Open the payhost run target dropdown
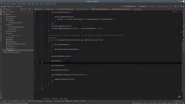 tap(143, 6)
